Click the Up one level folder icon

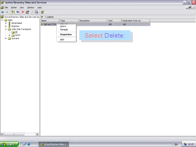tap(13, 12)
